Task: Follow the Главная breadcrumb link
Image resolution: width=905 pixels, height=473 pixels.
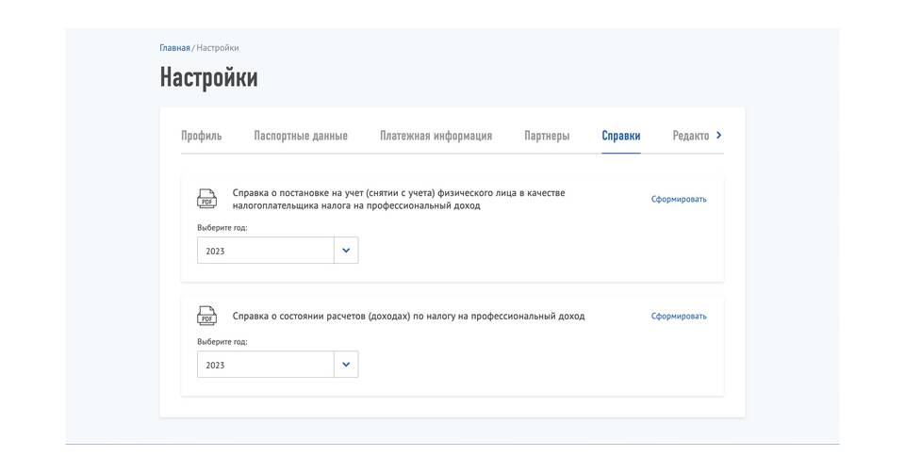Action: click(x=174, y=48)
